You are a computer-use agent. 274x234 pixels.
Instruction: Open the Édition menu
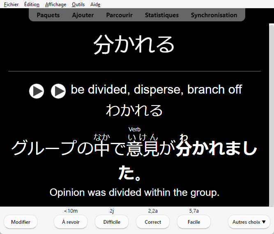32,5
